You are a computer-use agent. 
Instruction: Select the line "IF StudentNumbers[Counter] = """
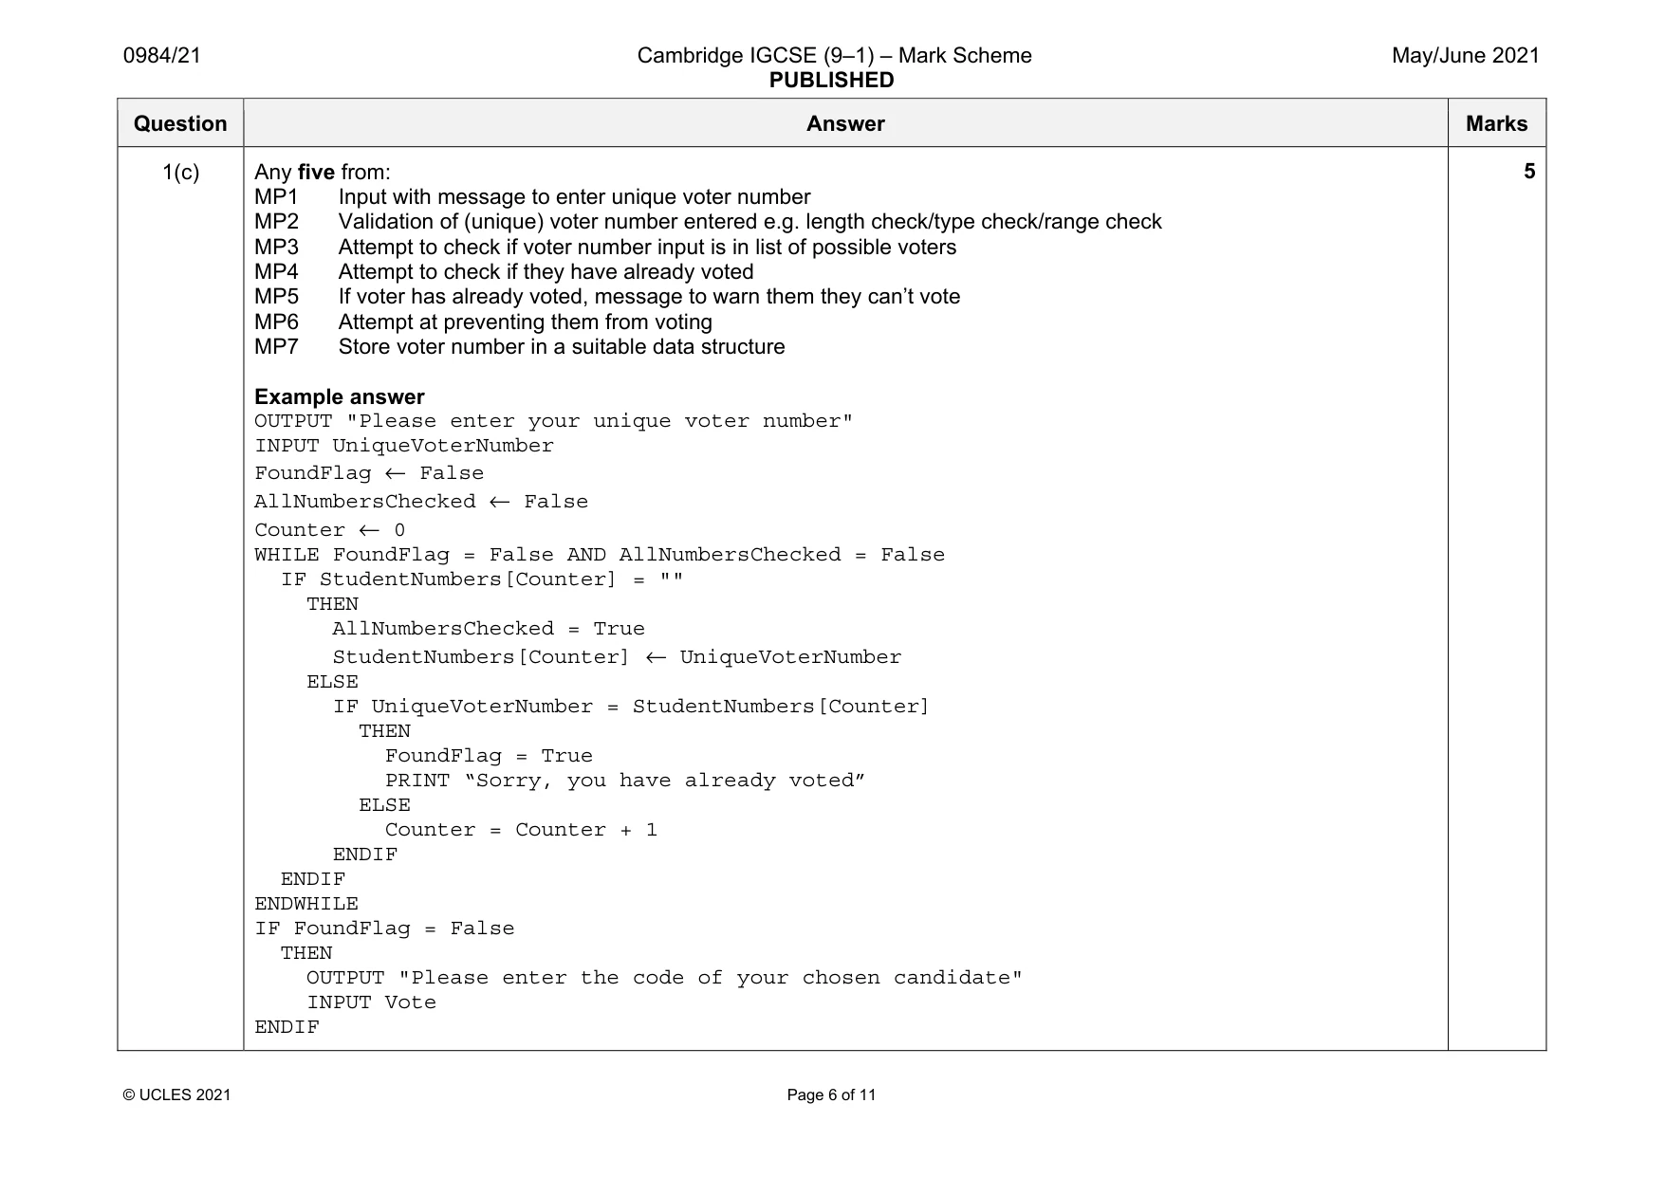click(x=482, y=579)
